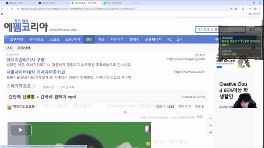This screenshot has height=148, width=264.
Task: Visit the www.coupang.com link
Action: click(x=186, y=59)
